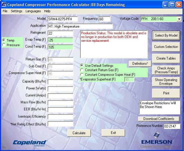Click the Refrigerant input field
184x151 pixels.
(60, 33)
